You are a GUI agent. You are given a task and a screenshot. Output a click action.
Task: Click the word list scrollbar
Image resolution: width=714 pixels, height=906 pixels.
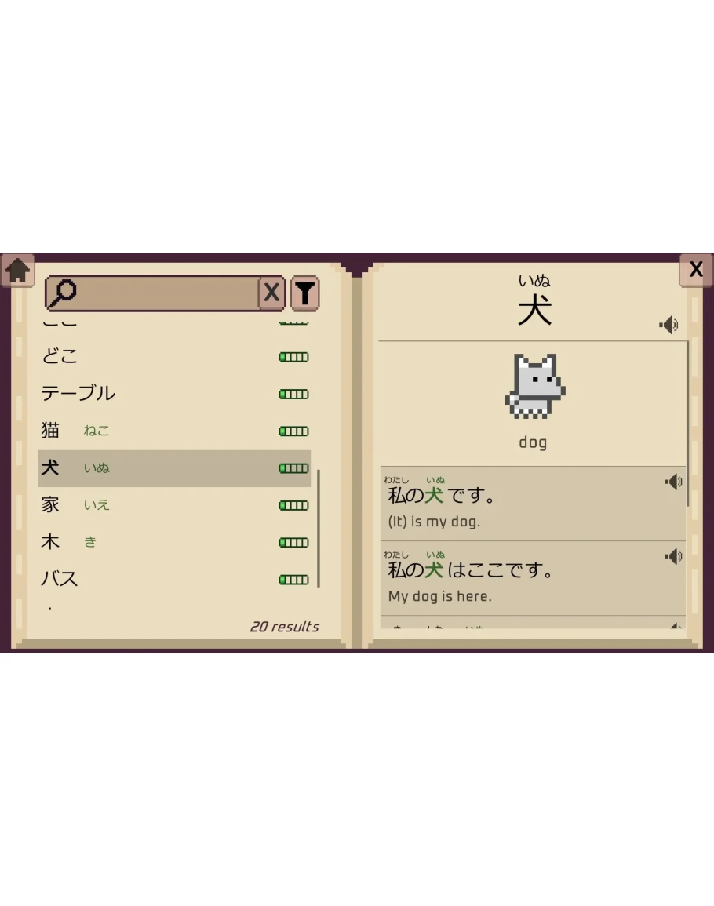click(x=319, y=528)
